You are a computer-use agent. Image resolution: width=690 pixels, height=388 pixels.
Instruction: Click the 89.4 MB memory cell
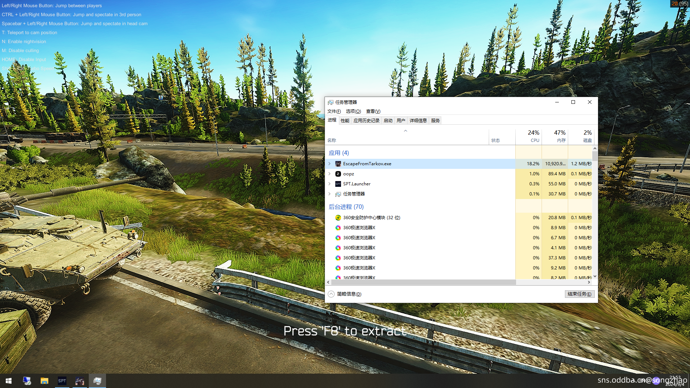pos(555,174)
